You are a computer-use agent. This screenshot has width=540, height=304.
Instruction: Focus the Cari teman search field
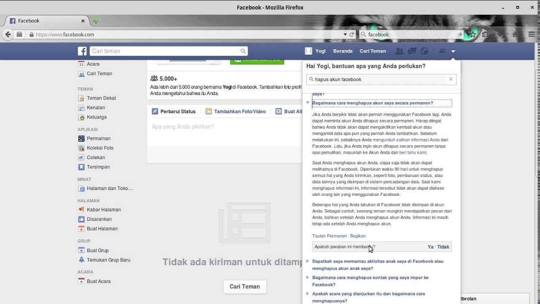pyautogui.click(x=165, y=51)
